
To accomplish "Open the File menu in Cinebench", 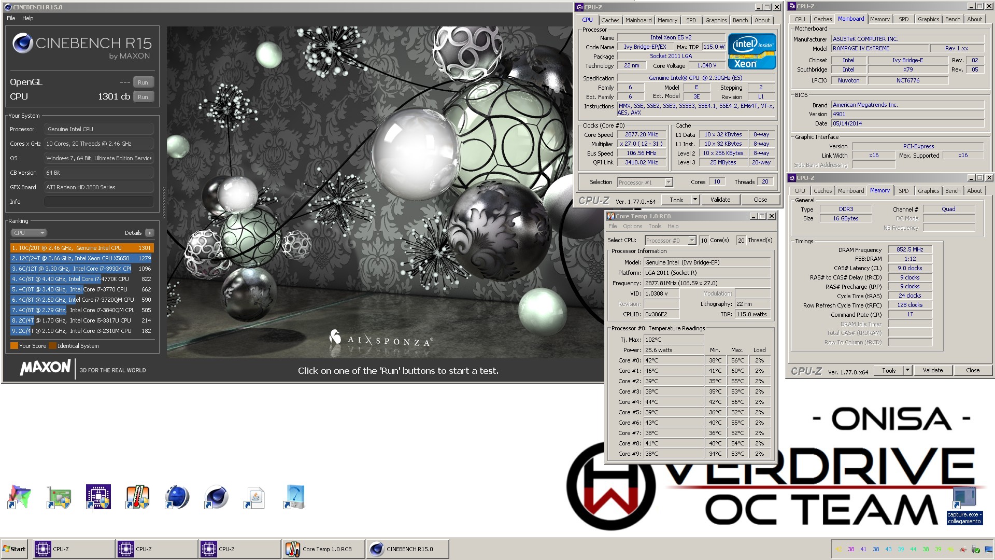I will click(11, 18).
